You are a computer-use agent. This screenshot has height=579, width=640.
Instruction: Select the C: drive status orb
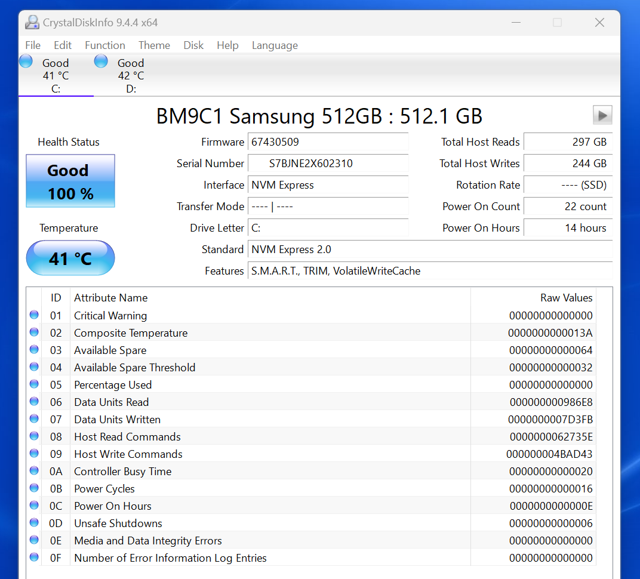tap(26, 61)
